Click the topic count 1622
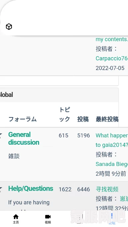Viewport: 128px width, 227px height. pyautogui.click(x=65, y=189)
